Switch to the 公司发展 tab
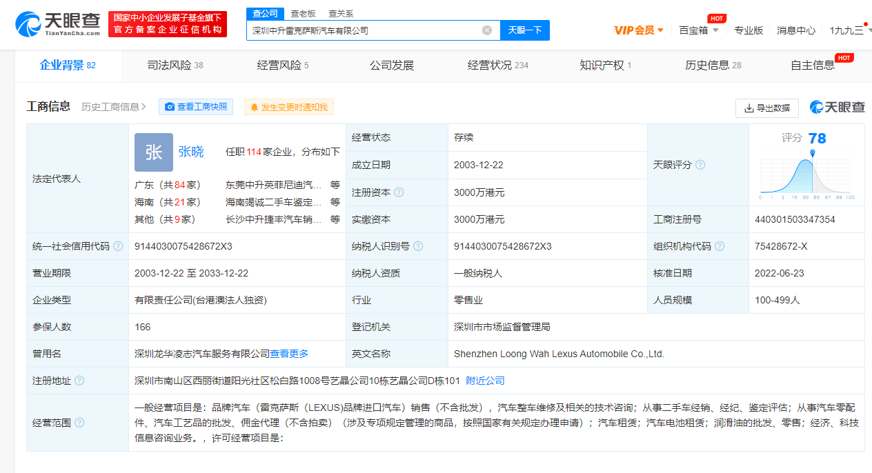872x473 pixels. pyautogui.click(x=392, y=66)
